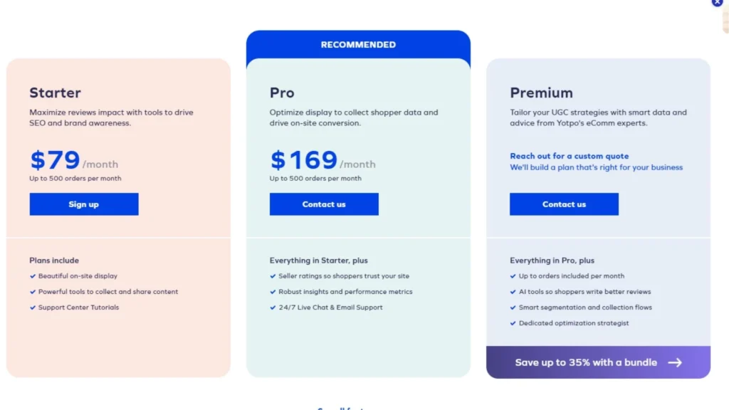Click checkmark beside "Support Center Tutorials"
This screenshot has width=729, height=410.
tap(33, 307)
